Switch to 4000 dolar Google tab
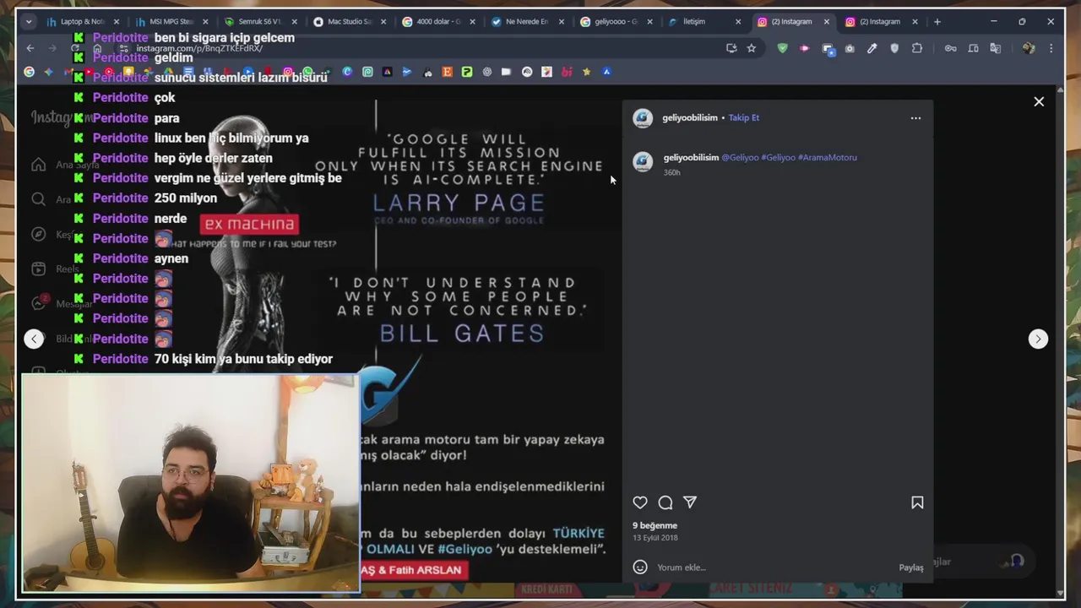 (x=437, y=22)
